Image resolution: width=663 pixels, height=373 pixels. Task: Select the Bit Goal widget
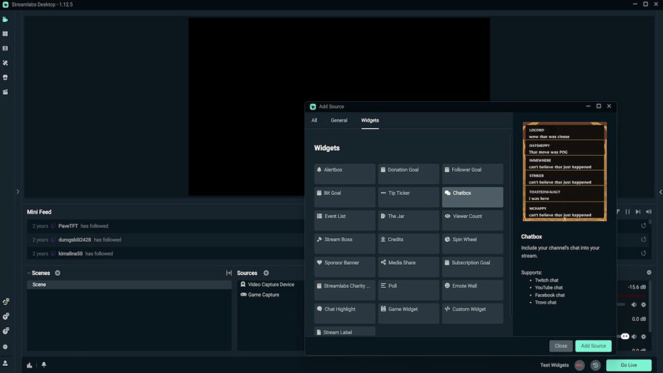[344, 197]
